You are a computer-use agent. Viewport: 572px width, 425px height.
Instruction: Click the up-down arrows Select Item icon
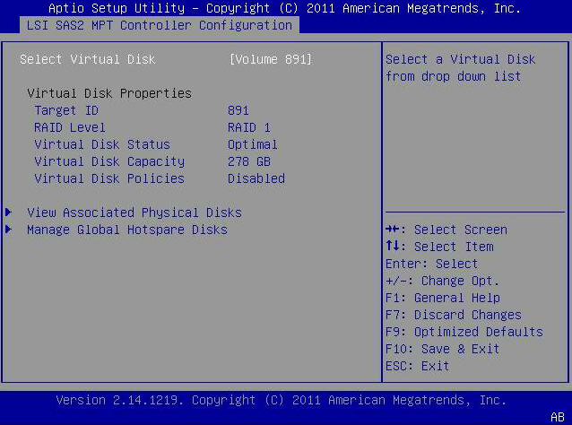tap(393, 246)
